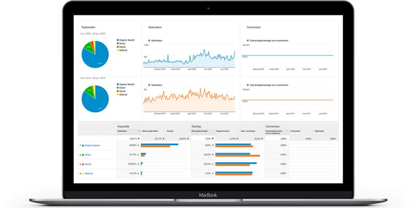Open the Opbrengst column dropdown
The height and width of the screenshot is (208, 416).
pyautogui.click(x=336, y=131)
